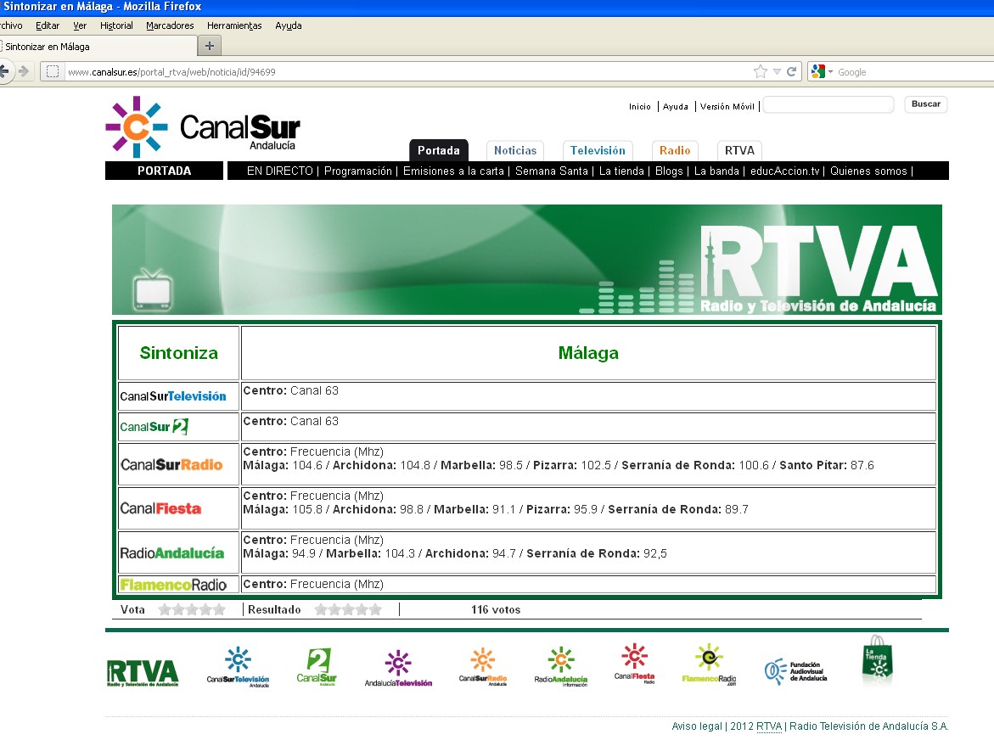The image size is (994, 740).
Task: Open the Canal Sur Televisión footer logo
Action: pos(238,667)
